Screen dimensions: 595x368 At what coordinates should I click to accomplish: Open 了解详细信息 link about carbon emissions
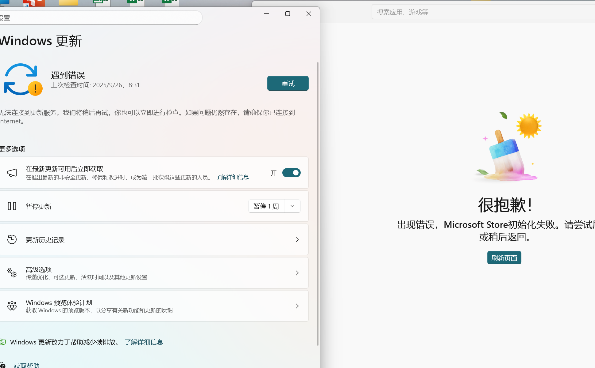click(x=144, y=342)
